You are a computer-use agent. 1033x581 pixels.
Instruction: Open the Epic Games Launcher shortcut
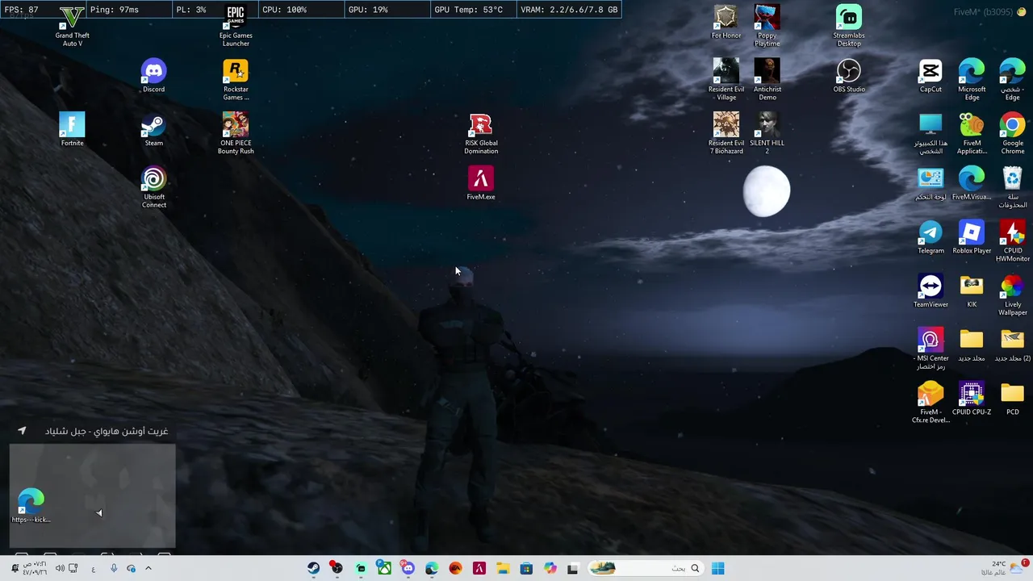pyautogui.click(x=236, y=24)
